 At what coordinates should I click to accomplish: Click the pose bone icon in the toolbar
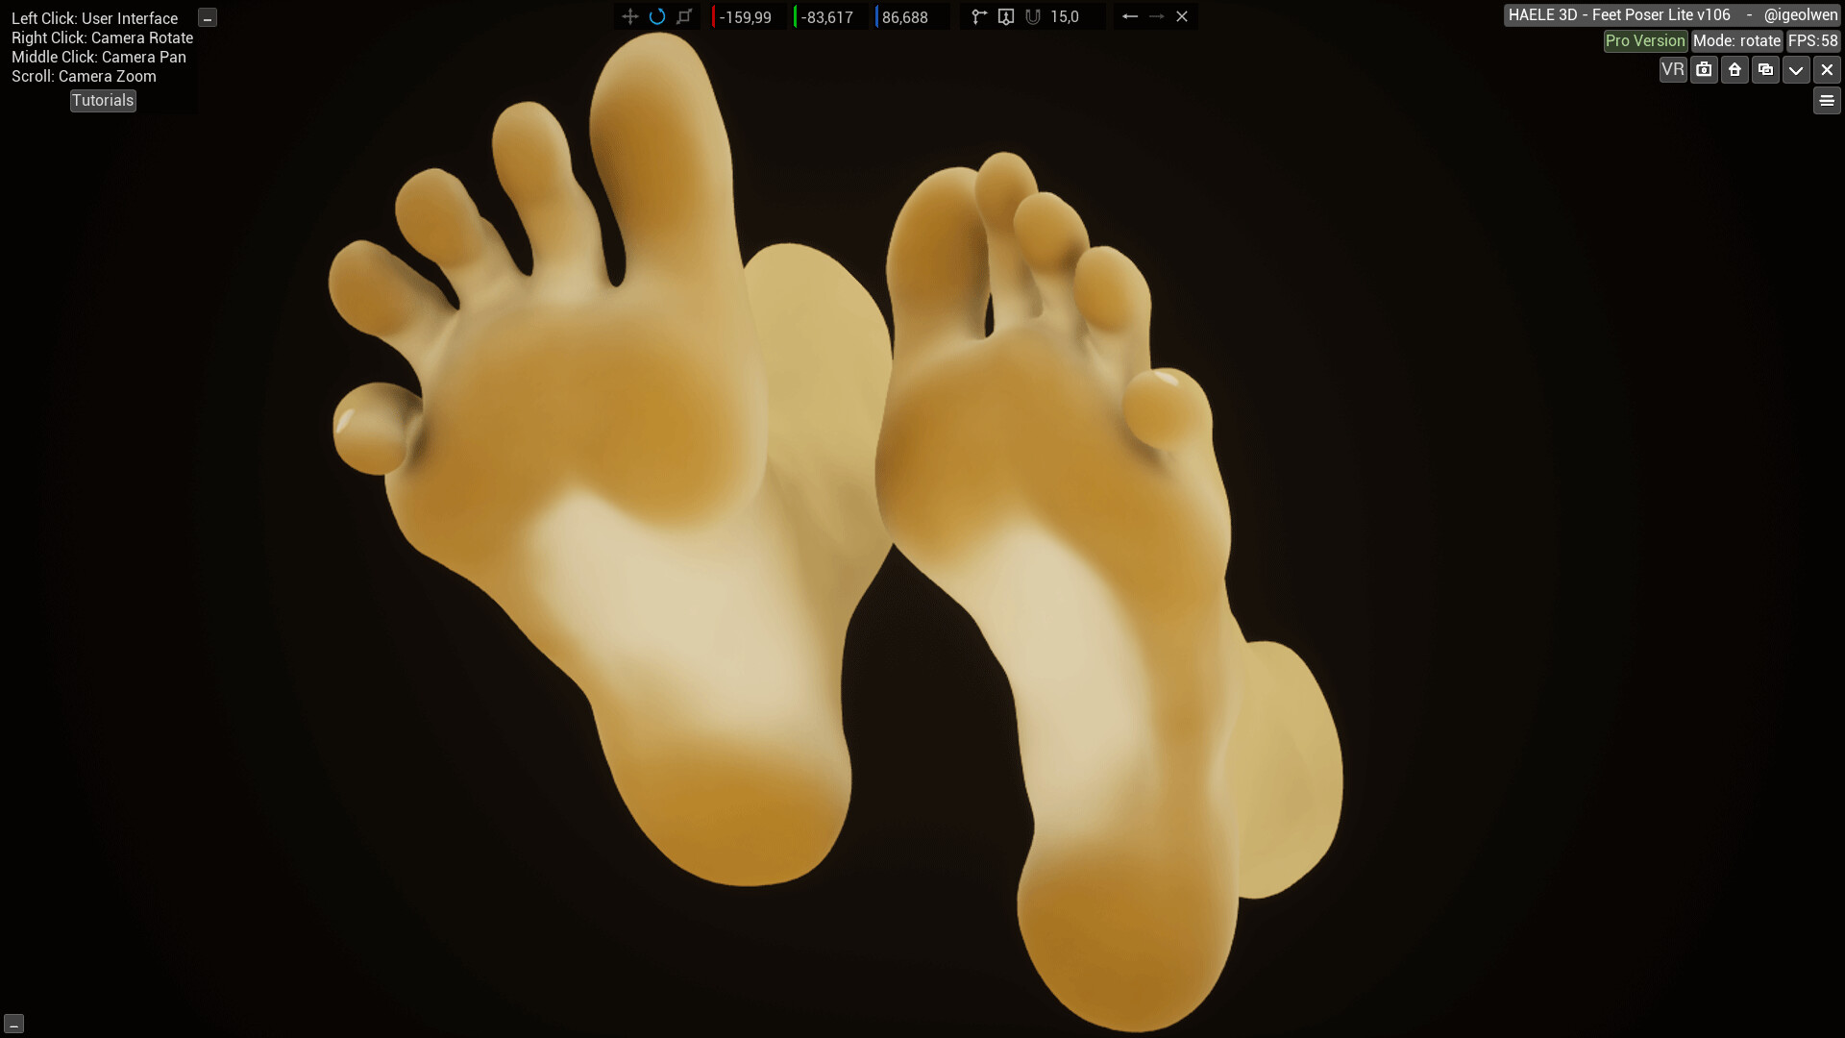[978, 16]
